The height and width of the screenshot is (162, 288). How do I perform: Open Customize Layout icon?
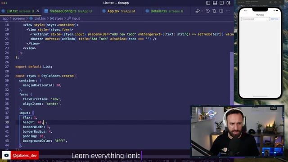coord(229,3)
